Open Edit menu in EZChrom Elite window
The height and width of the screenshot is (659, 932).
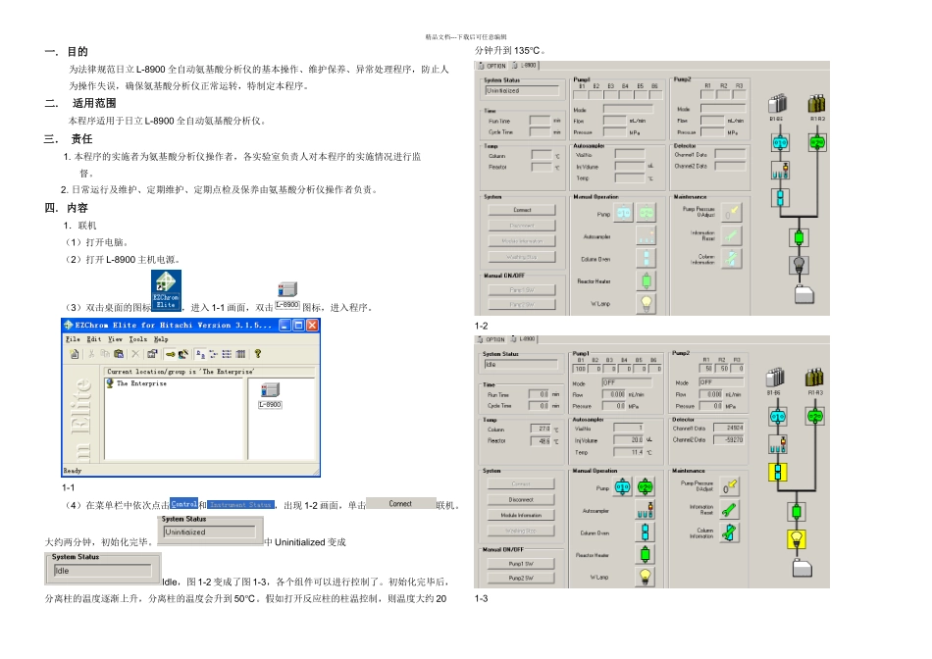click(94, 339)
